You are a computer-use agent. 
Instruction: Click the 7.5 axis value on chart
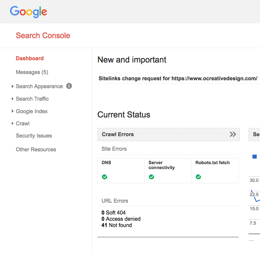tap(253, 223)
